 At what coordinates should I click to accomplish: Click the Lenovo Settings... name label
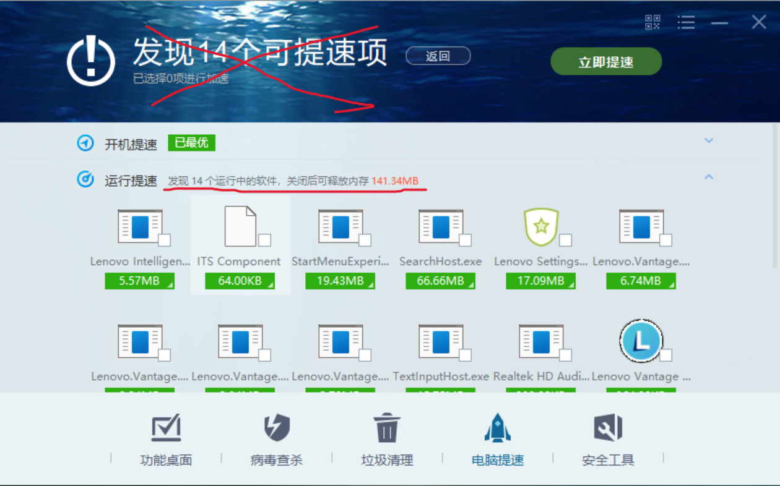541,262
